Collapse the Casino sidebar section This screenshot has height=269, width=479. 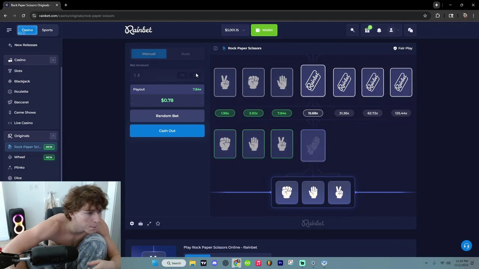[53, 60]
